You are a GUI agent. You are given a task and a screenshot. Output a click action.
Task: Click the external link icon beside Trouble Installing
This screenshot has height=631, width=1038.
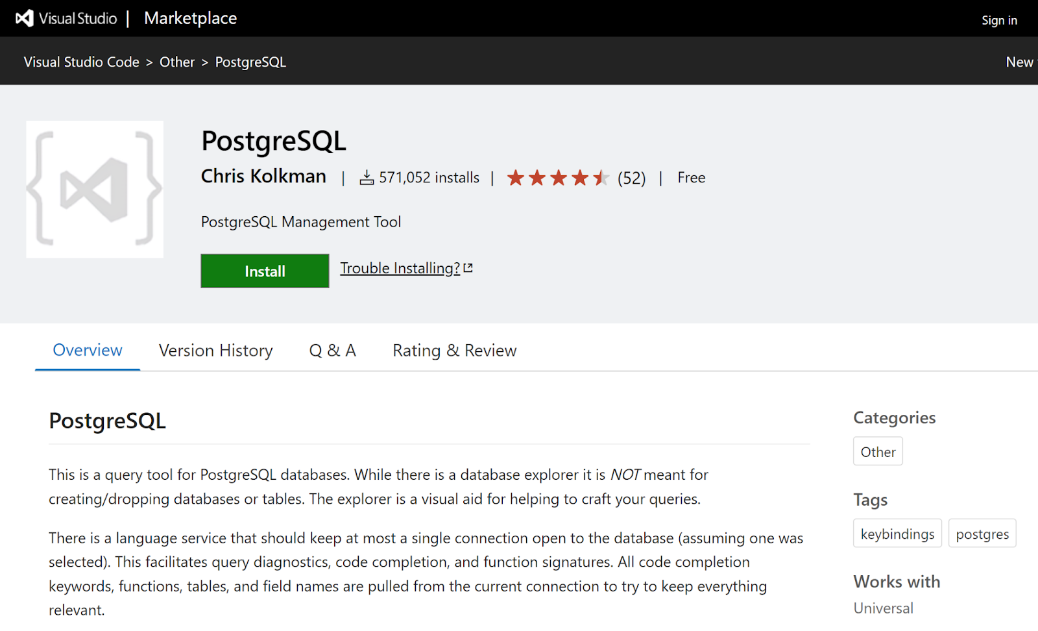[468, 267]
